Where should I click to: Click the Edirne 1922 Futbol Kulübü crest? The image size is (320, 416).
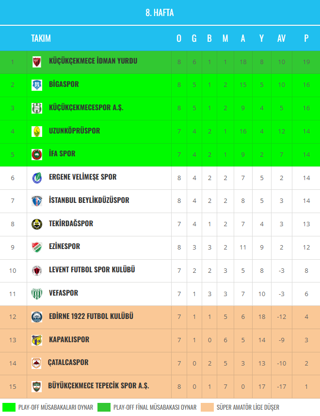pyautogui.click(x=37, y=316)
